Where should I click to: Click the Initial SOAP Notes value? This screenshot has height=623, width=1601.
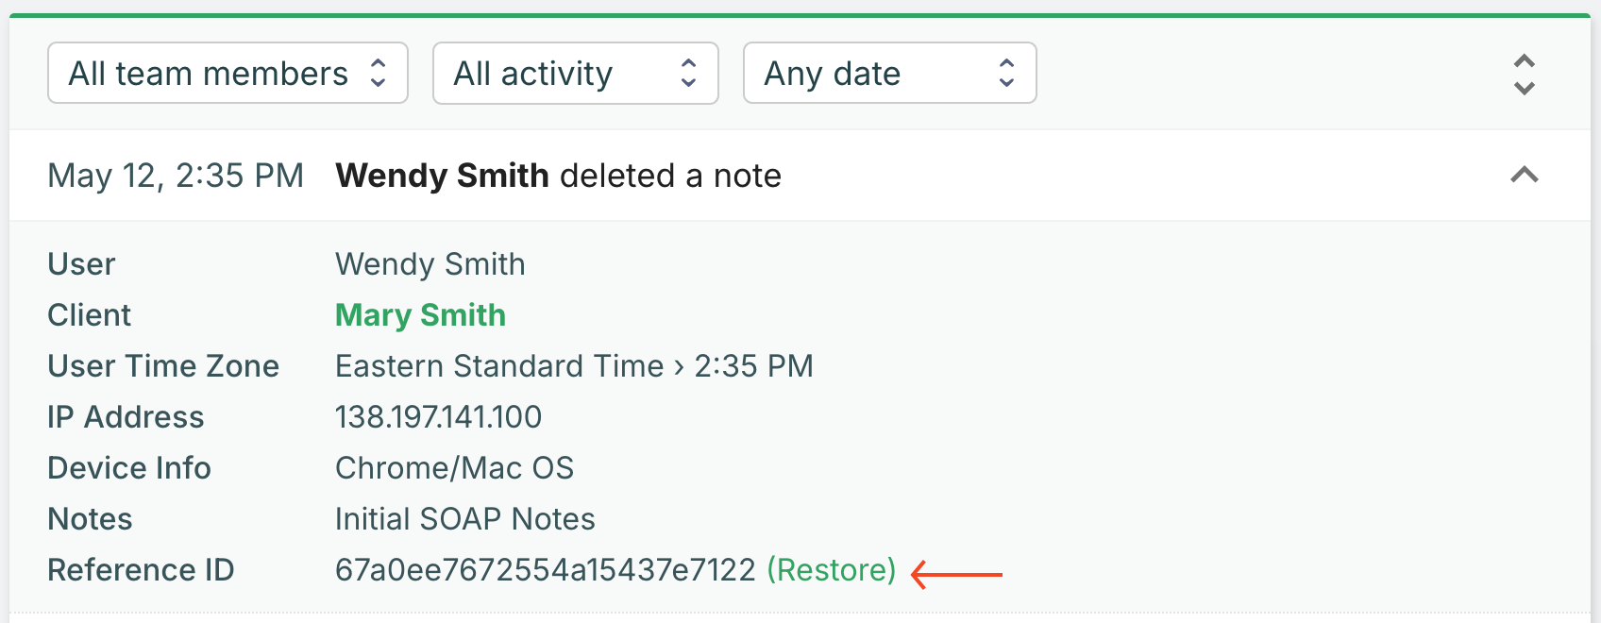coord(464,519)
